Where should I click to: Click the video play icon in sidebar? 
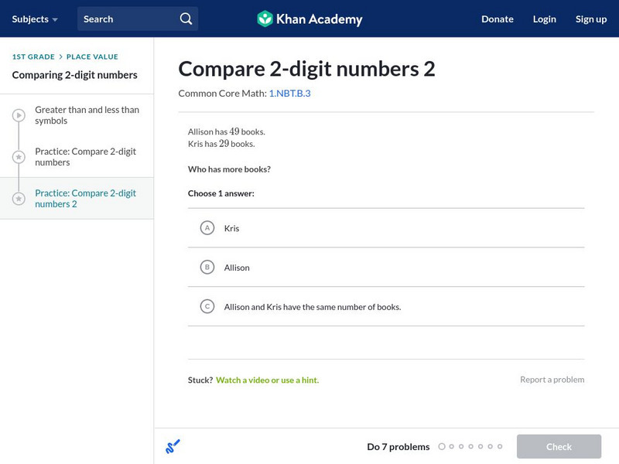coord(19,115)
